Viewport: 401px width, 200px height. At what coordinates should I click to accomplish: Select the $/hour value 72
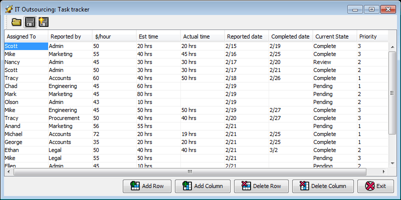[114, 134]
